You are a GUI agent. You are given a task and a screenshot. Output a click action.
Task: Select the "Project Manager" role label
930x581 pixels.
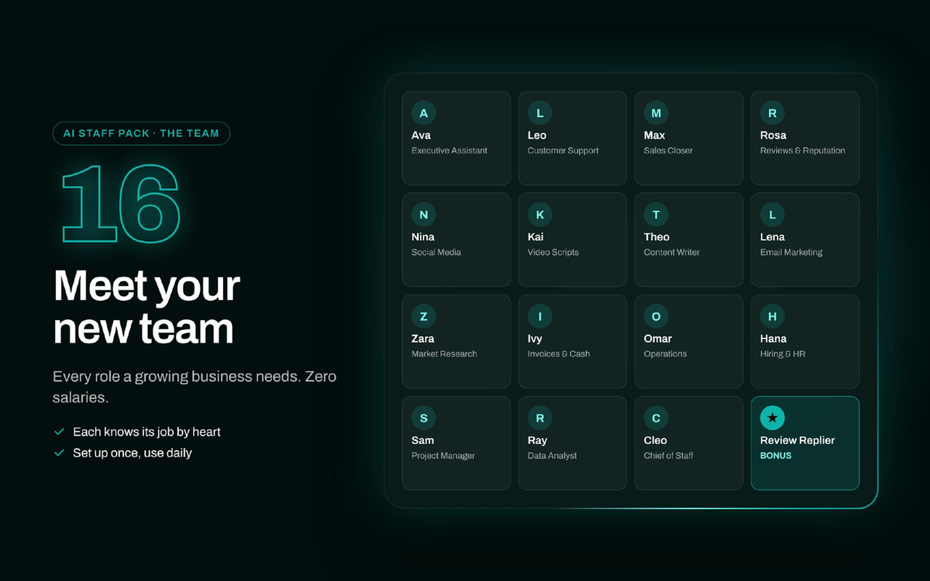[443, 456]
